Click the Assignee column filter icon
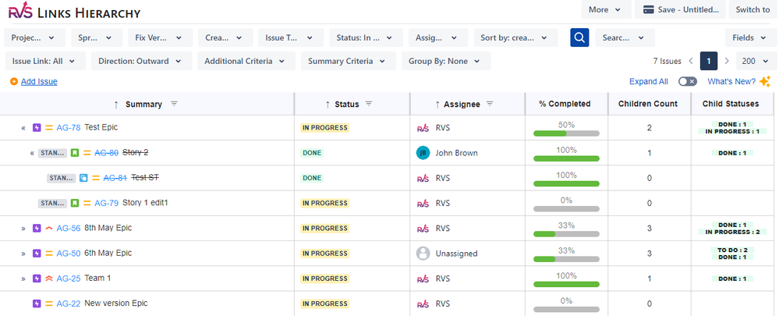779x316 pixels. point(490,104)
